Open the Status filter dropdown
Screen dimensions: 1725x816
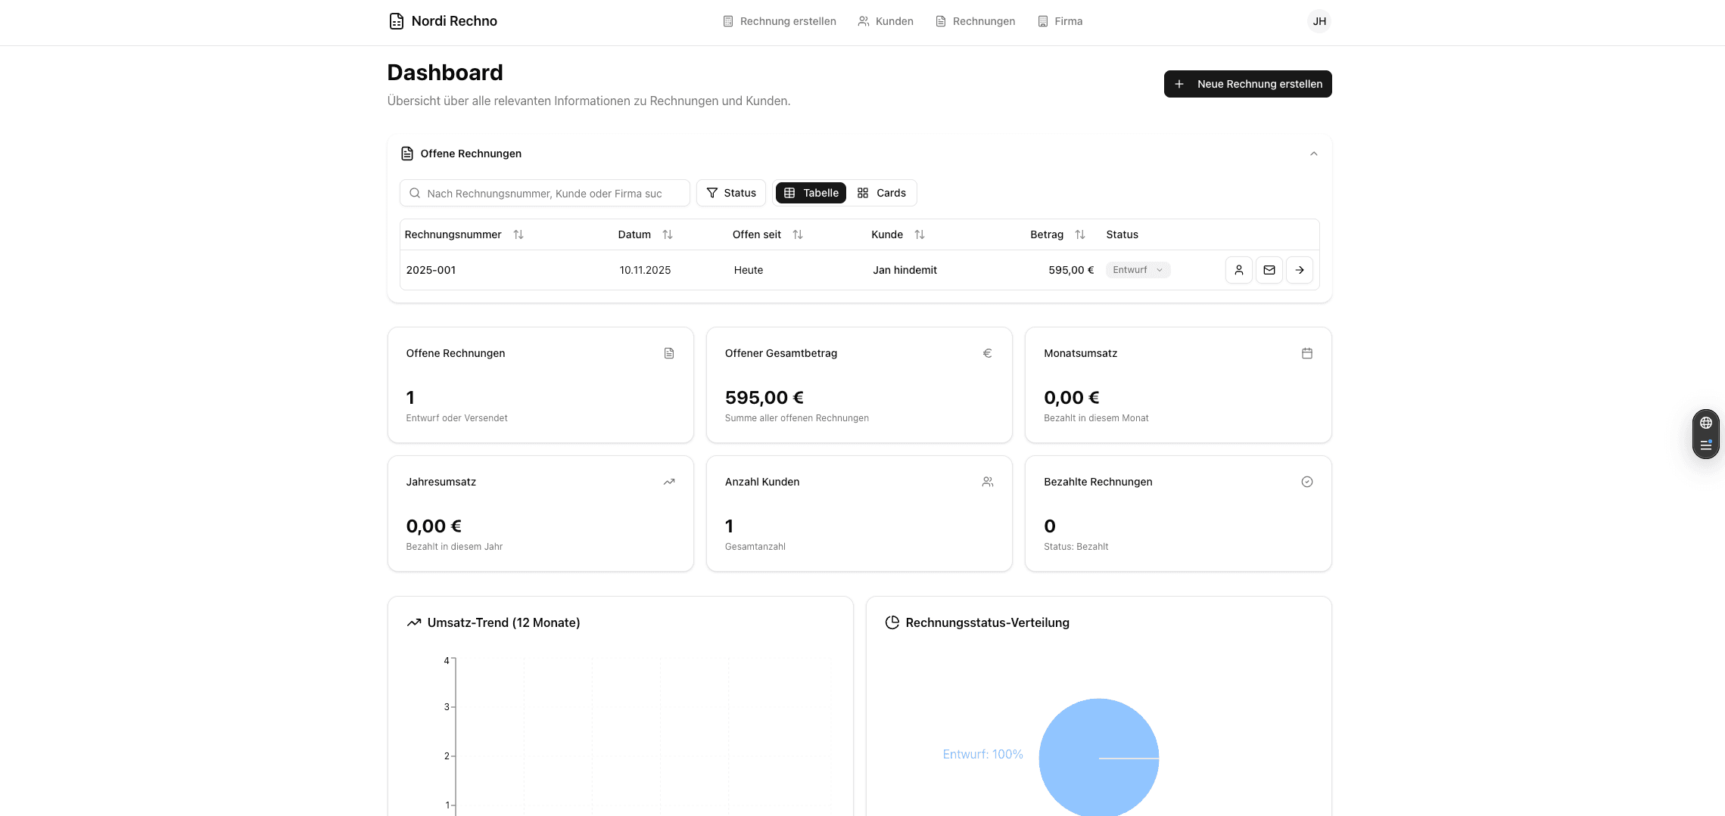pos(730,193)
